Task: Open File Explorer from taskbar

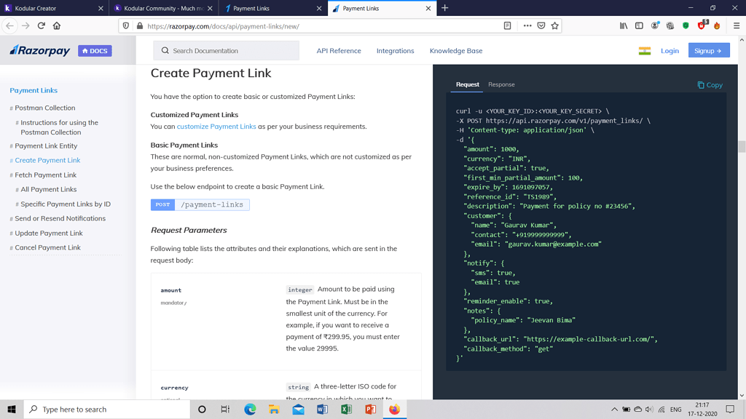Action: (274, 410)
